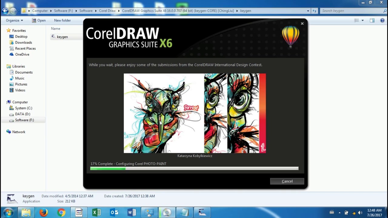
Task: Switch to the disc installer taskbar item
Action: [x=167, y=213]
